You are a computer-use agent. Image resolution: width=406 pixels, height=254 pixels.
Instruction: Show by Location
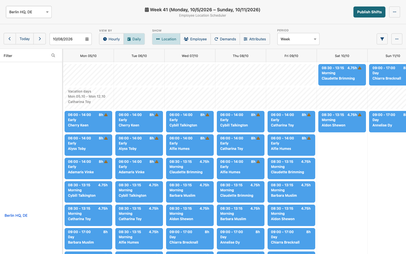point(166,39)
